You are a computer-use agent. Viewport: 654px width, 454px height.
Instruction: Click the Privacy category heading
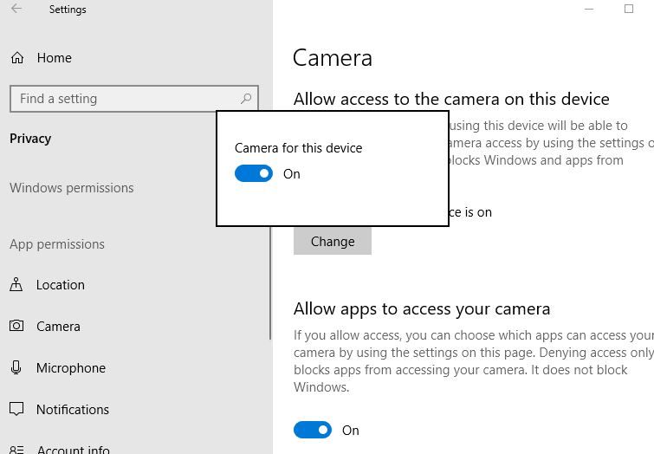click(30, 139)
